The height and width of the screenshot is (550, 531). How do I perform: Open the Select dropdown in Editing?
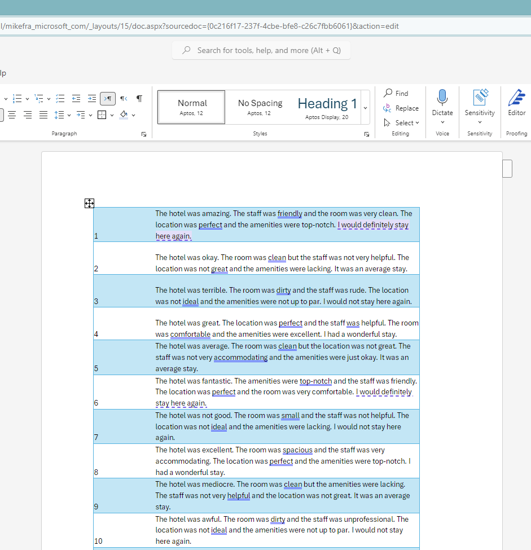click(x=402, y=122)
